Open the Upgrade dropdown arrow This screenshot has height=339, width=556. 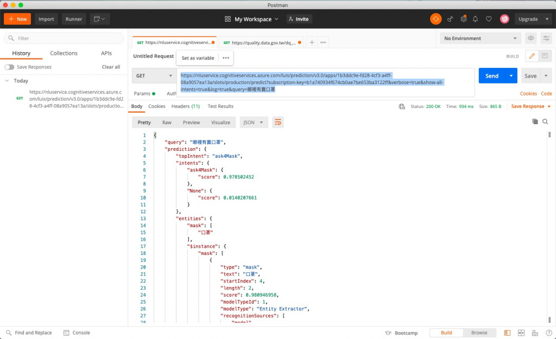click(547, 19)
